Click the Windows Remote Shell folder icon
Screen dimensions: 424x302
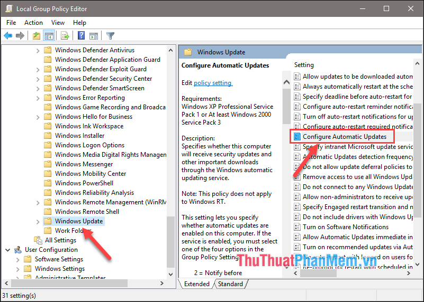tap(48, 211)
